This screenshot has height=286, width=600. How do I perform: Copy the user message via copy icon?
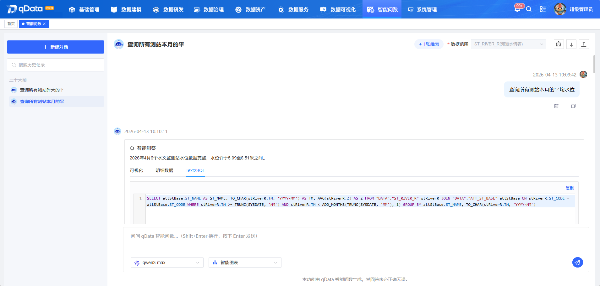point(573,106)
